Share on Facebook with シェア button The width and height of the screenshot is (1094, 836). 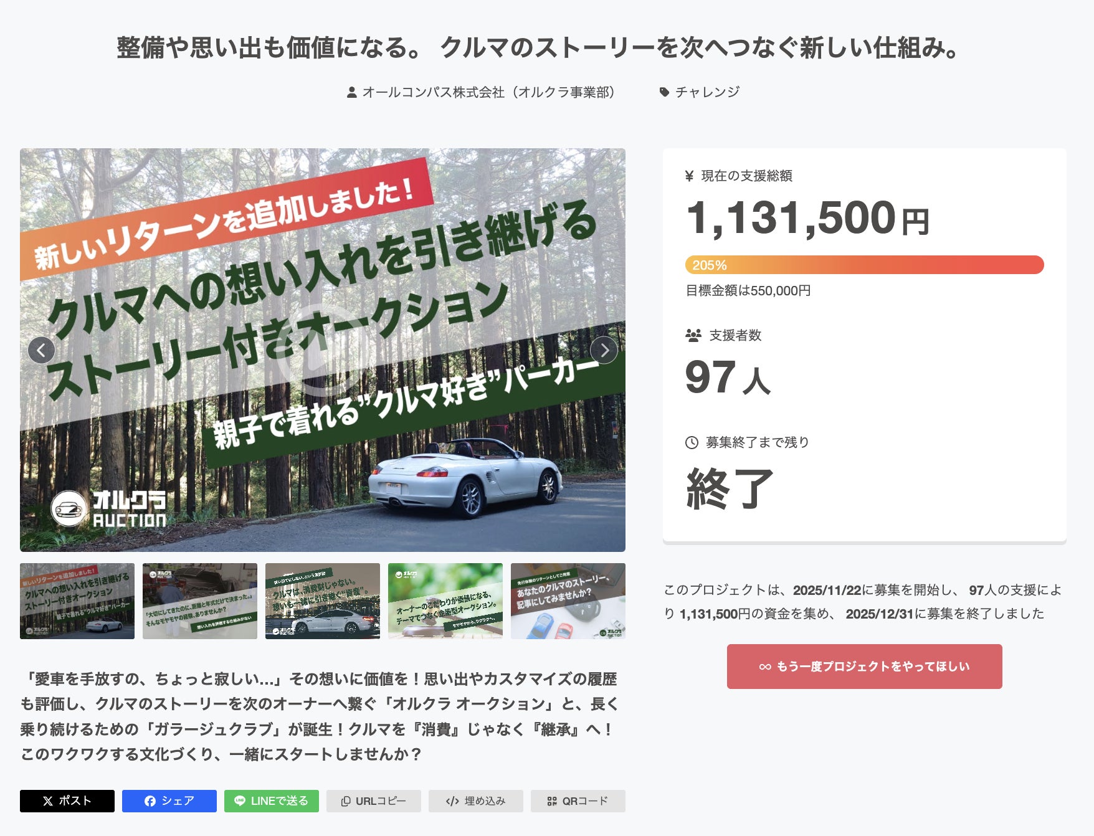click(x=169, y=801)
